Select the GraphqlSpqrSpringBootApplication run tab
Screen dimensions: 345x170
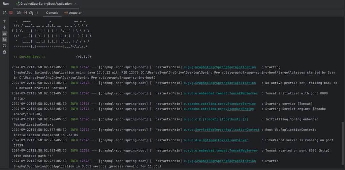tap(46, 4)
